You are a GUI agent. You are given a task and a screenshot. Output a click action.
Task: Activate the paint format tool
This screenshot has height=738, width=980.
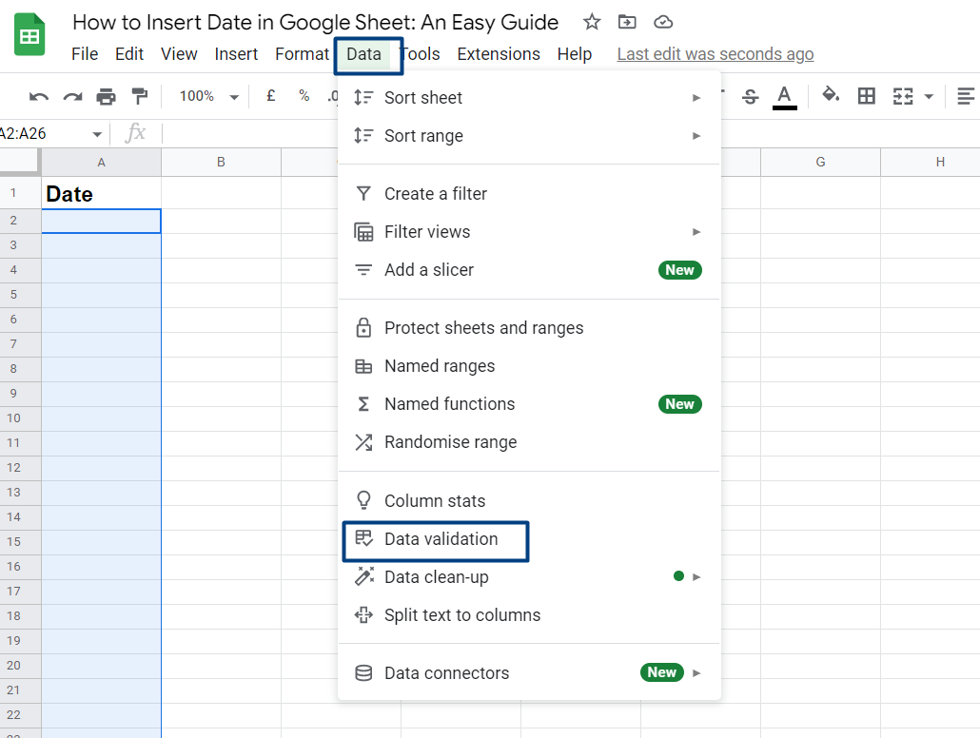[x=139, y=96]
